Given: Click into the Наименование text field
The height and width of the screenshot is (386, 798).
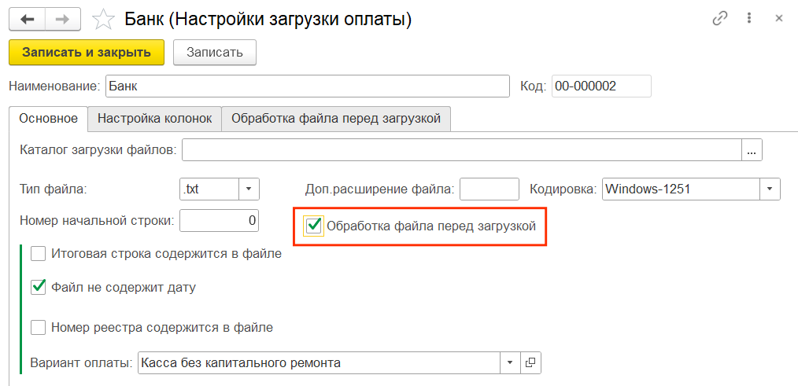Looking at the screenshot, I should click(307, 86).
